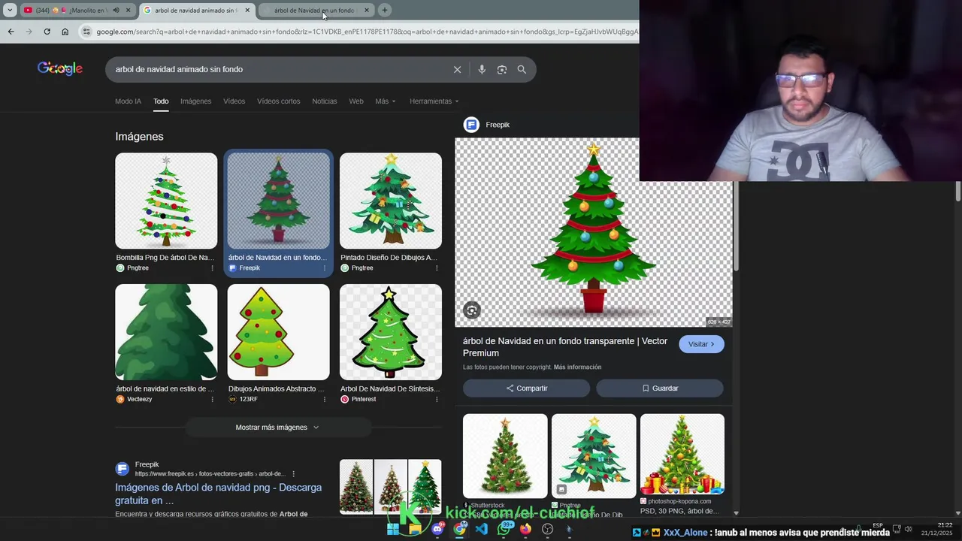Start voice search with the microphone

482,69
